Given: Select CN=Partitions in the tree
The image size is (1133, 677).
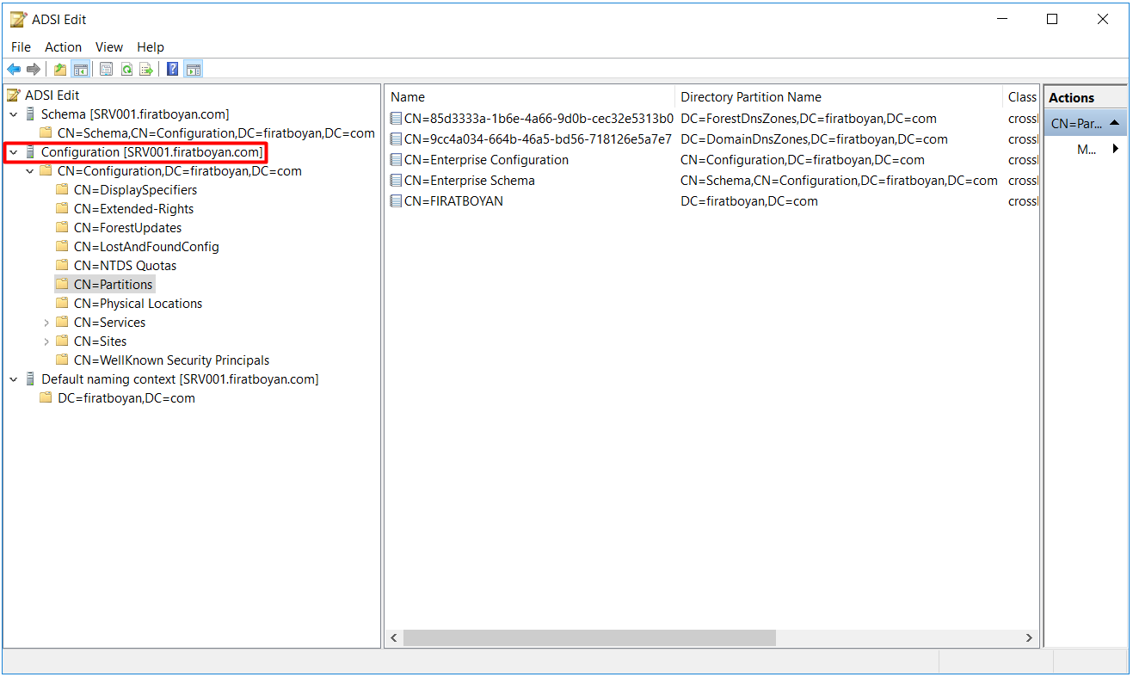Looking at the screenshot, I should pyautogui.click(x=113, y=285).
